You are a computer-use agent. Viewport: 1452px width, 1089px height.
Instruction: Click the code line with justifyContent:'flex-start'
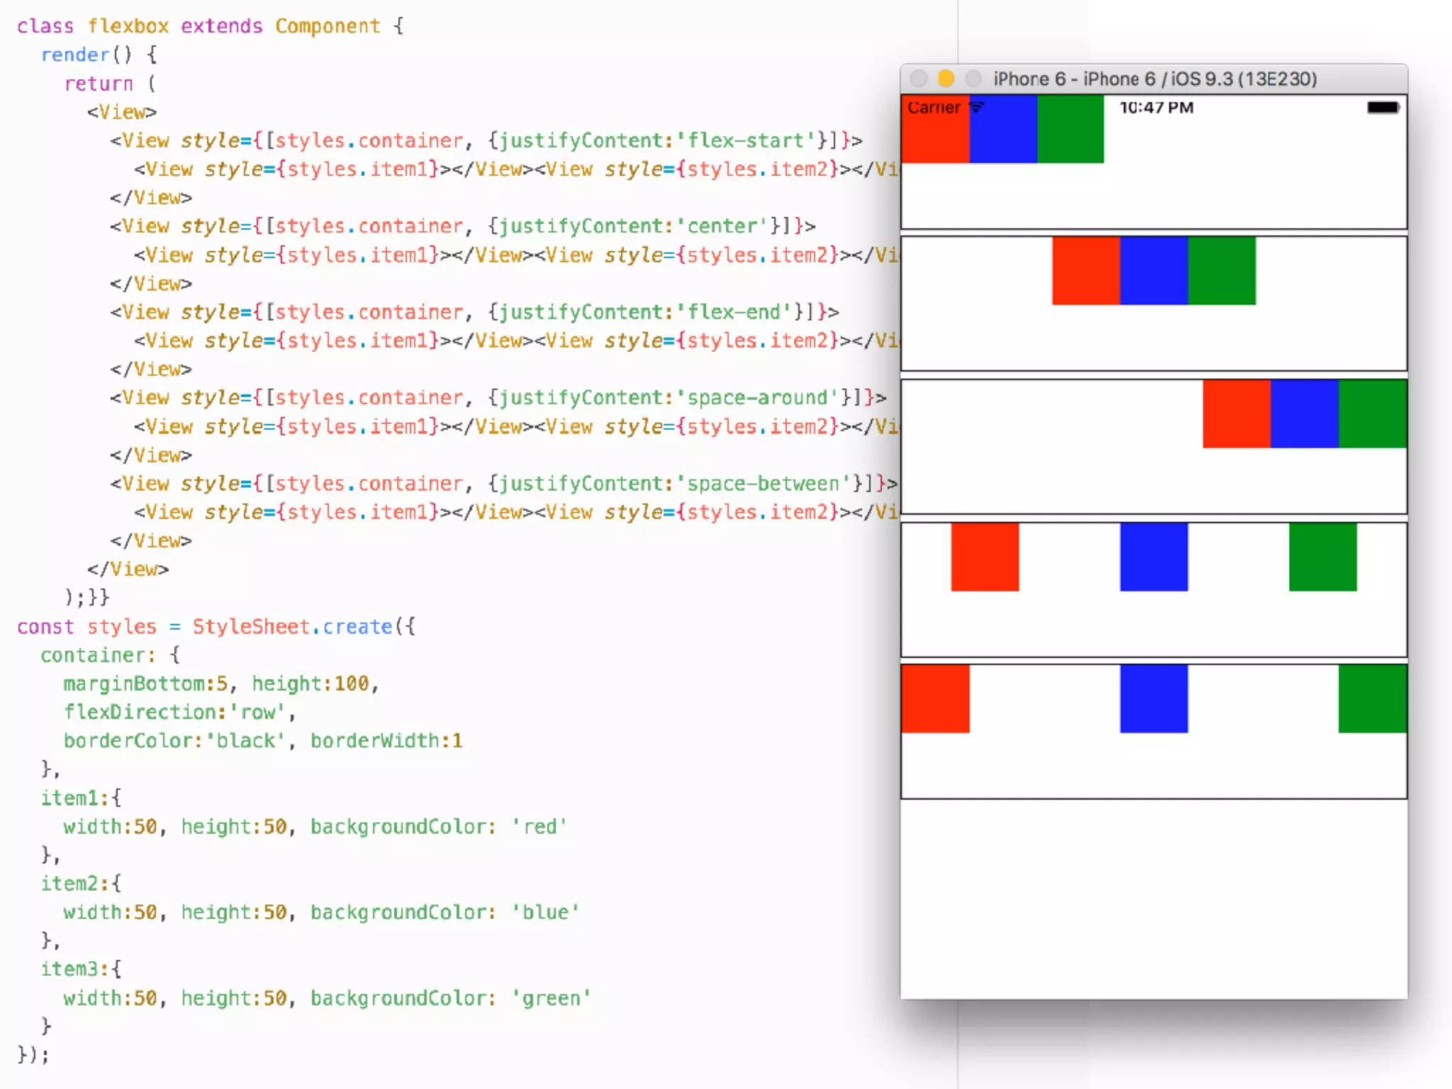click(486, 140)
